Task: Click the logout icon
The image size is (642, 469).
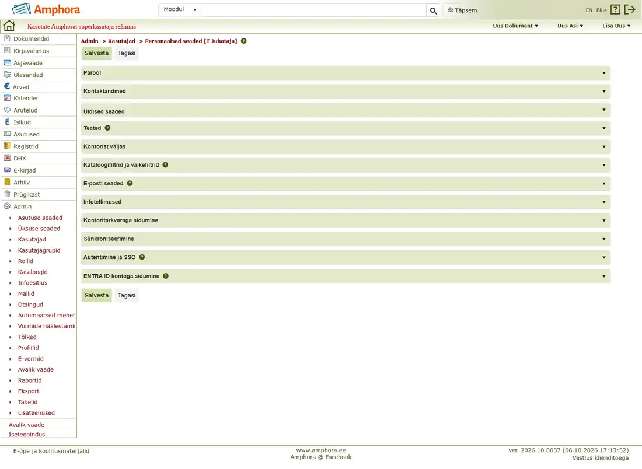Action: 630,10
